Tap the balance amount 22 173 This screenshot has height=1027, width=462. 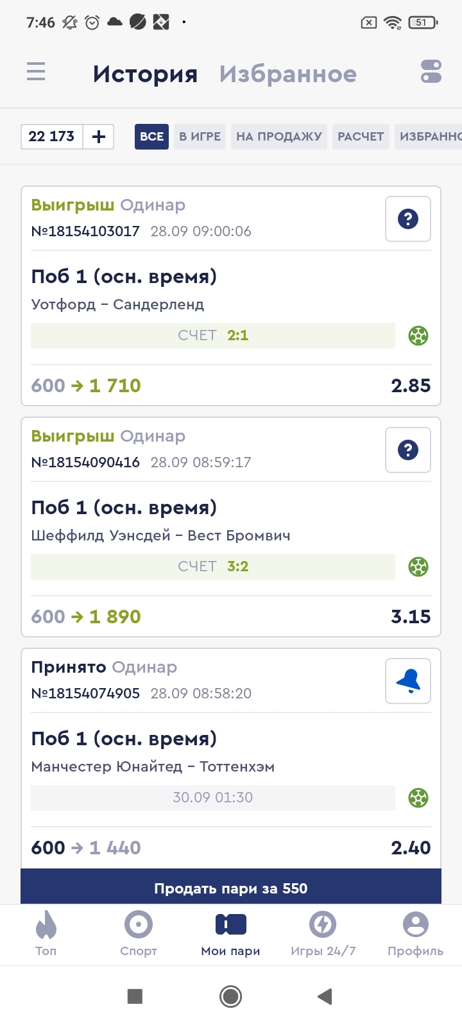[x=52, y=137]
